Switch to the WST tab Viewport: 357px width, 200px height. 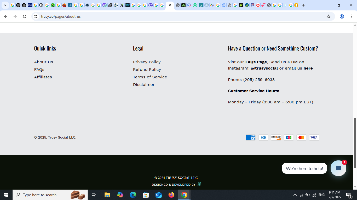coord(128,5)
